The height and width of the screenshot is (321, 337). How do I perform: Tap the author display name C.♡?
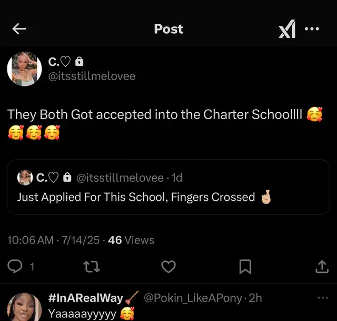(60, 62)
